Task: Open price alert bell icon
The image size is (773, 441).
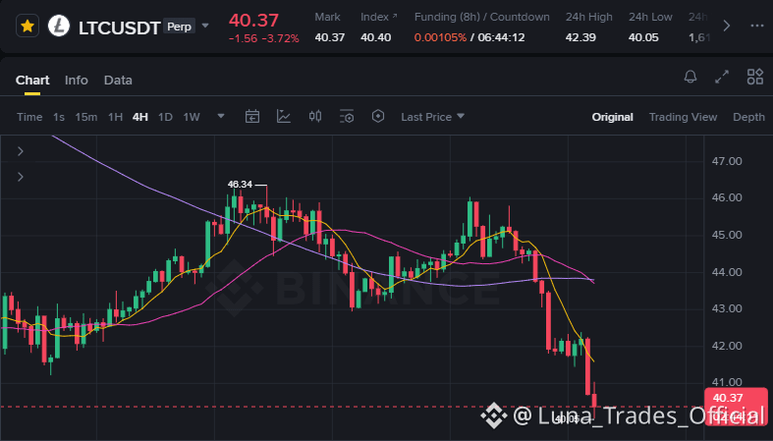Action: point(690,77)
